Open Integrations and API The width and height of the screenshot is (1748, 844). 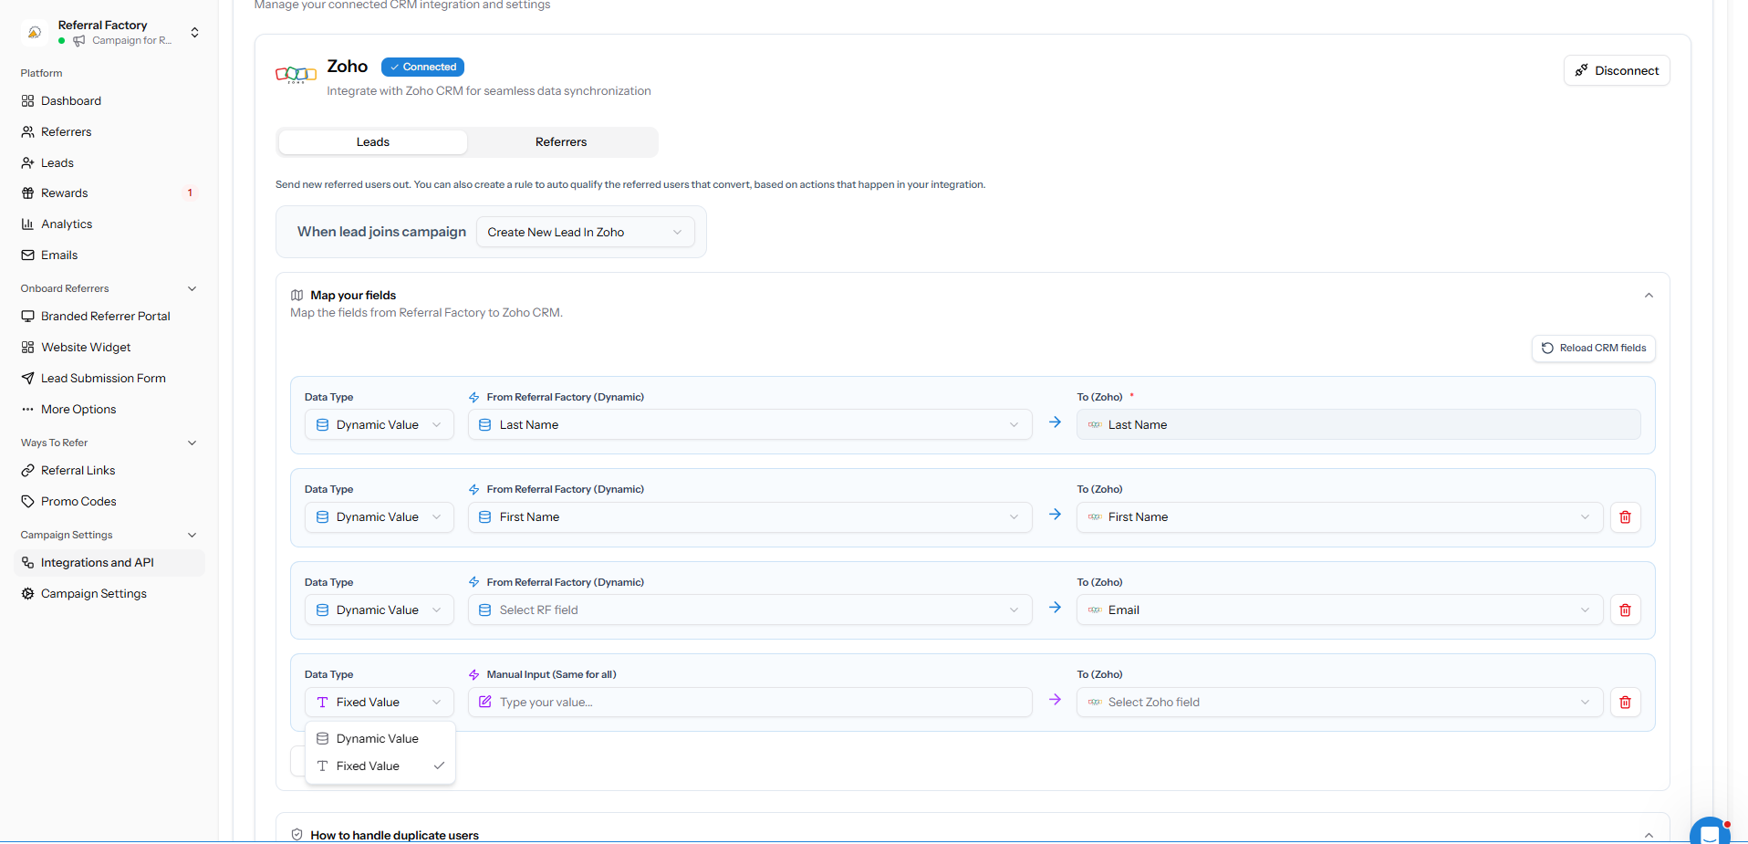click(x=109, y=563)
